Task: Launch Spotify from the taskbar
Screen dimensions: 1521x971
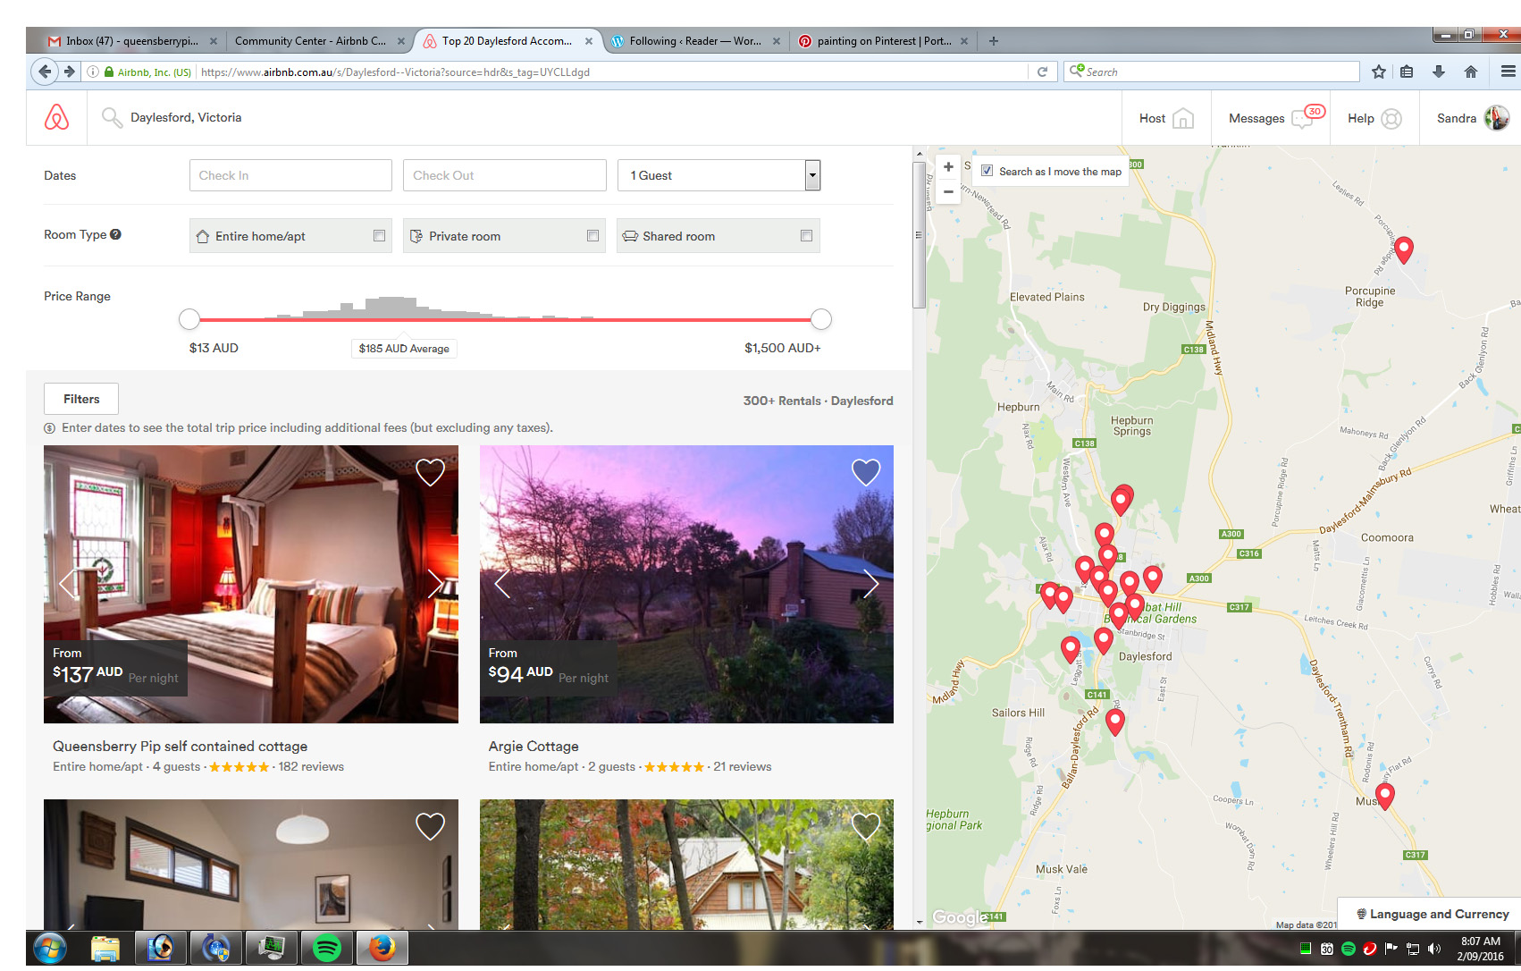Action: pyautogui.click(x=327, y=948)
